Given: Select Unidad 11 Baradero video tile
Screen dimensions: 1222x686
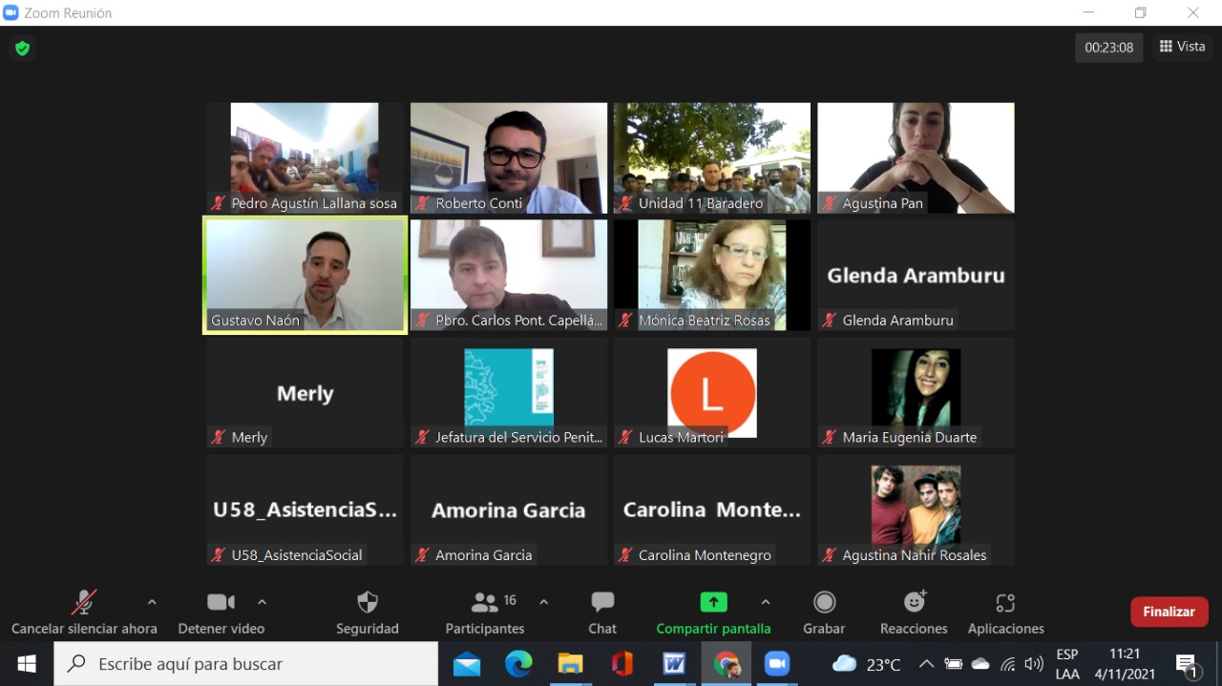Looking at the screenshot, I should click(712, 157).
